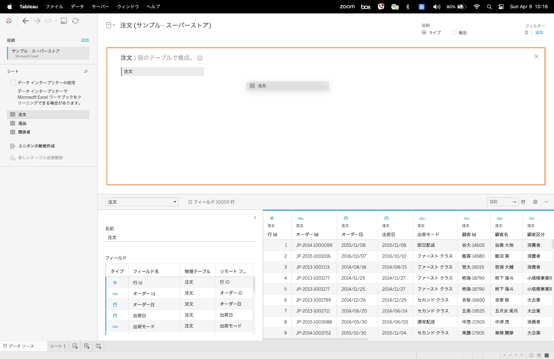Viewport: 554px width, 359px height.
Task: Click the new worksheet icon
Action: tap(75, 346)
